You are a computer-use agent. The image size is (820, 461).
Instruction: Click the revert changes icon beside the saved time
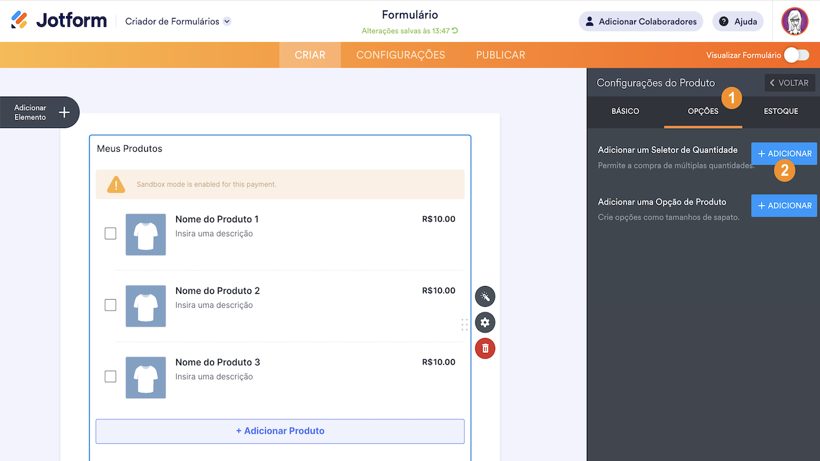(455, 31)
